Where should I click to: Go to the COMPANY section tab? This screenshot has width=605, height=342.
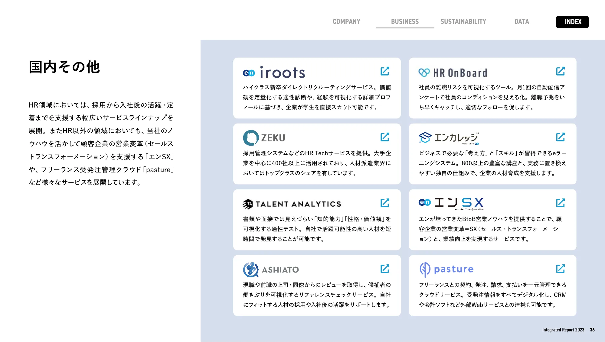pos(346,22)
